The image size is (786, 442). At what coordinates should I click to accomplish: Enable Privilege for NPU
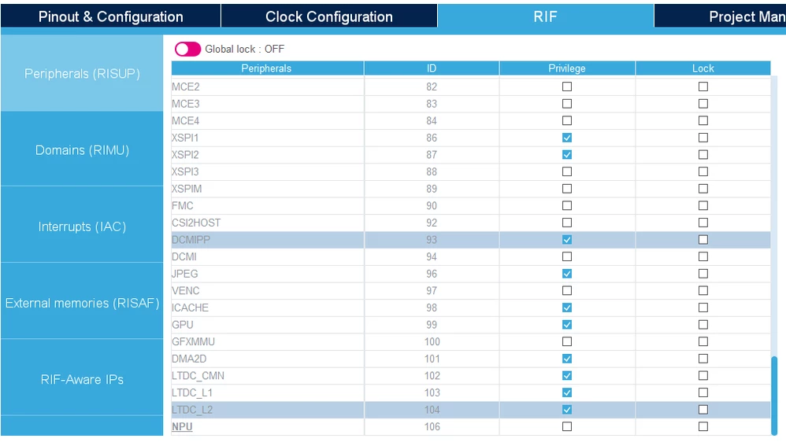[x=567, y=426]
